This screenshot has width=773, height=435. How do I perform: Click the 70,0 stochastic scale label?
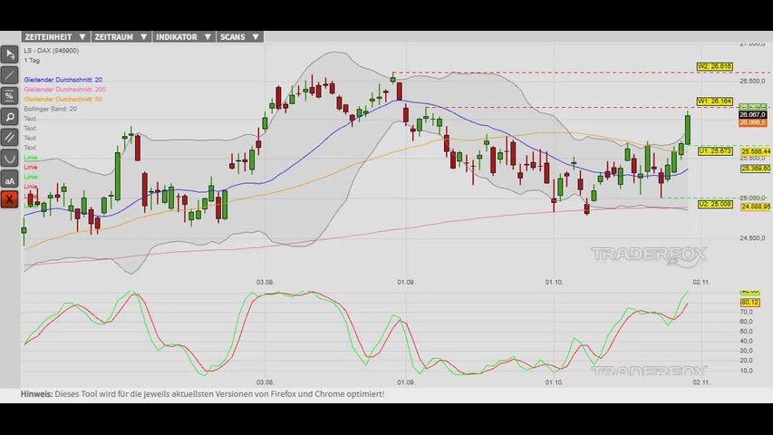click(747, 312)
